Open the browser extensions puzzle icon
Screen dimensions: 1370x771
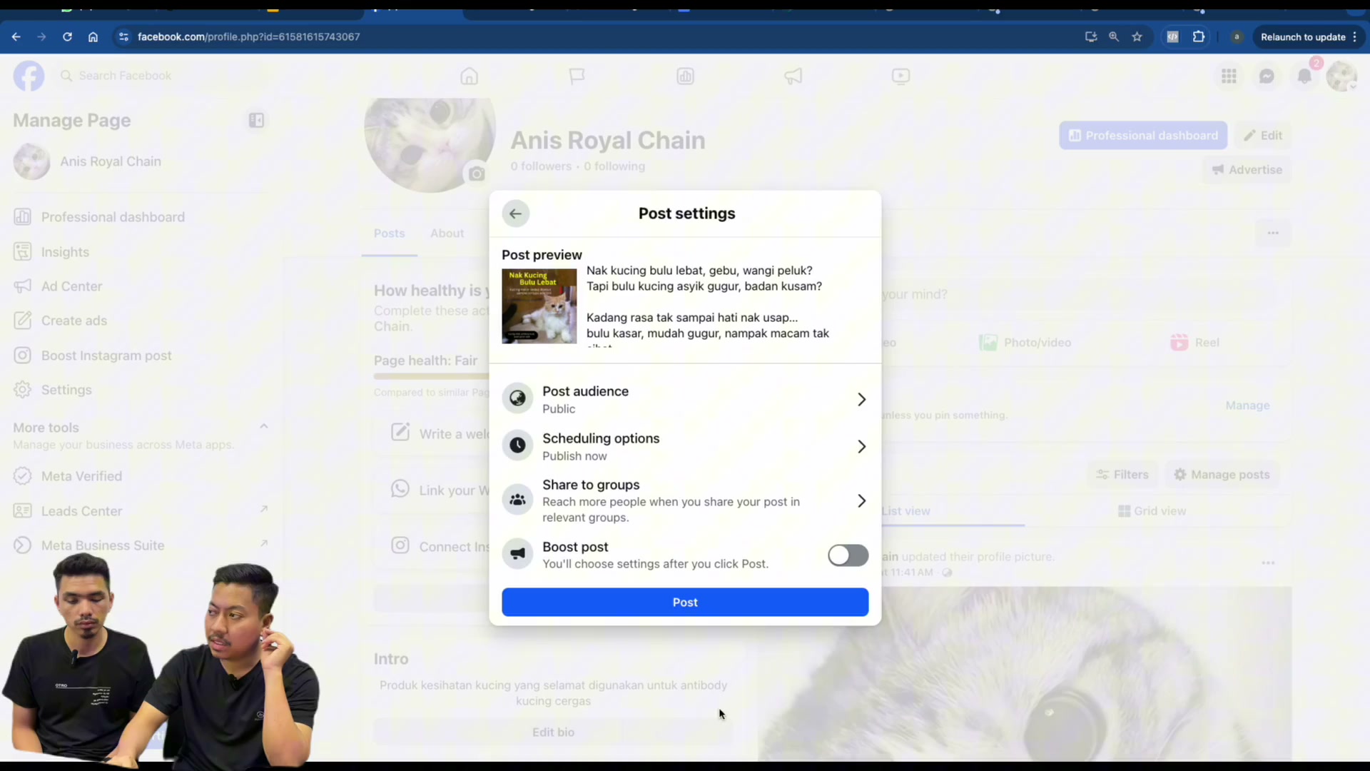click(x=1199, y=37)
